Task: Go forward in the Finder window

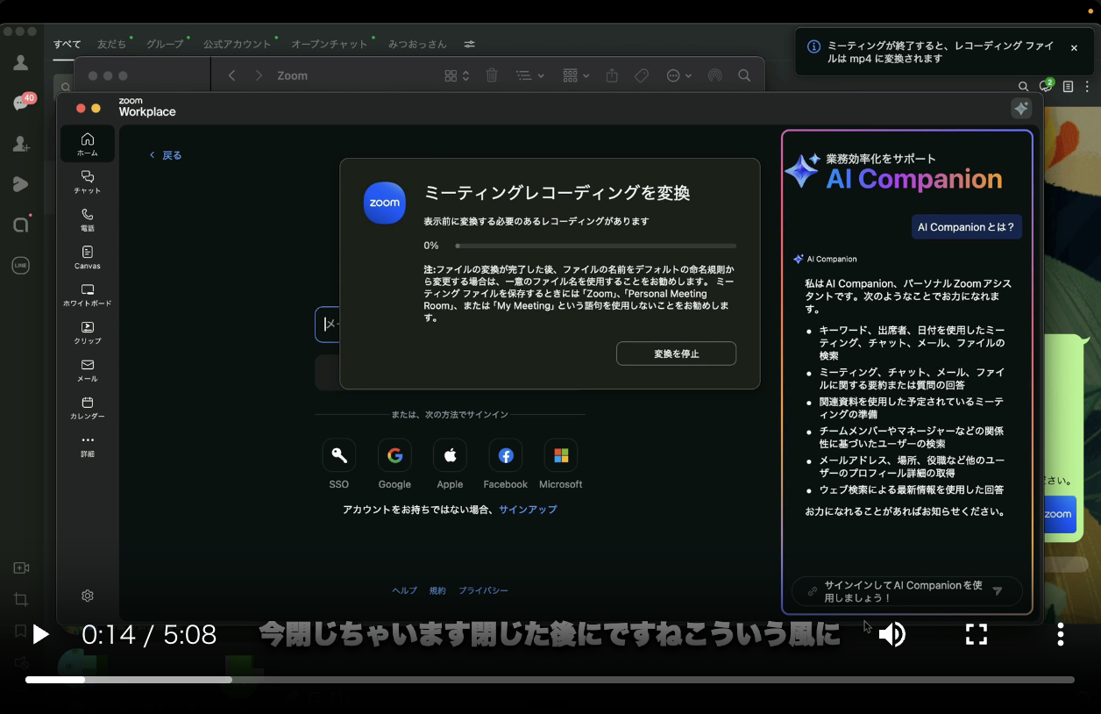Action: tap(259, 75)
